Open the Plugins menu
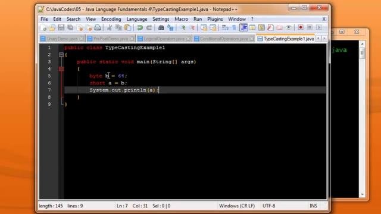This screenshot has width=381, height=214. pos(215,19)
